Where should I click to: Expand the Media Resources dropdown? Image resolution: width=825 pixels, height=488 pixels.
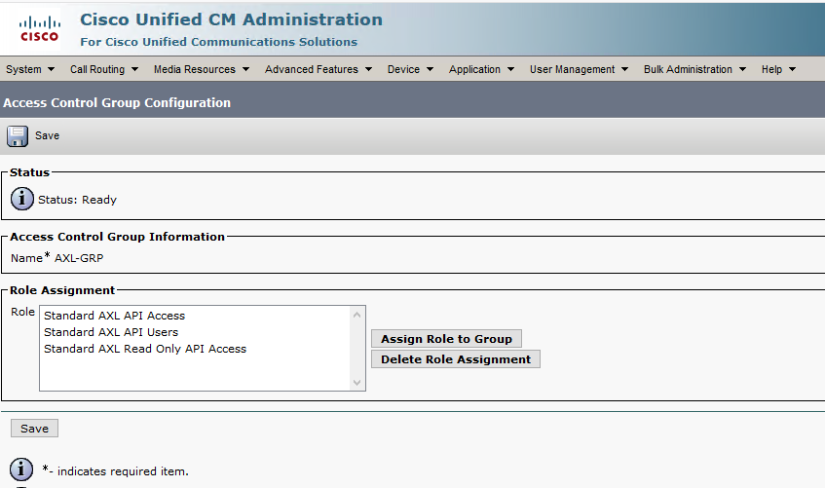click(x=202, y=69)
